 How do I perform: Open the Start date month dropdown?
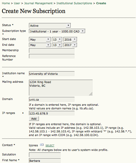point(40,39)
